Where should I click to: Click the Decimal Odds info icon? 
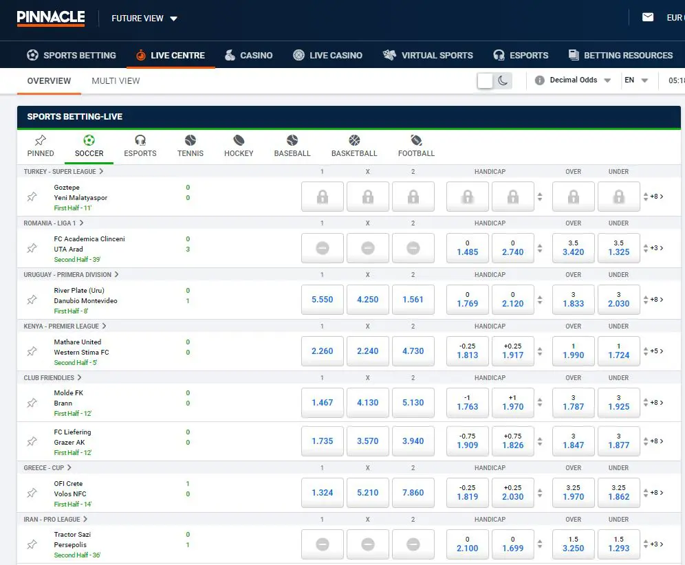pyautogui.click(x=539, y=80)
